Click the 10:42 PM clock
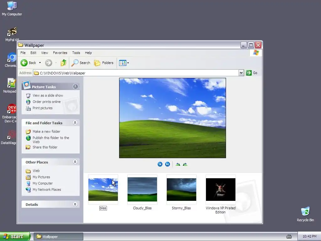Image resolution: width=321 pixels, height=241 pixels. click(309, 237)
